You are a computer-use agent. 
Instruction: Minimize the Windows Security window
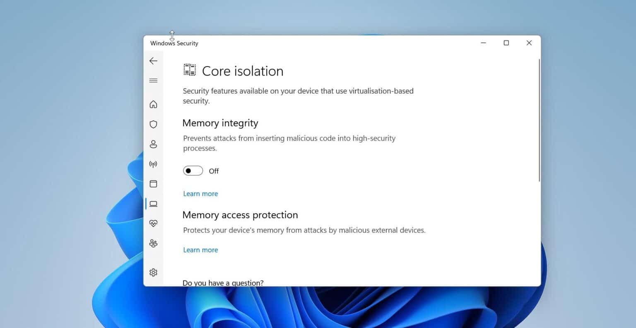coord(483,43)
